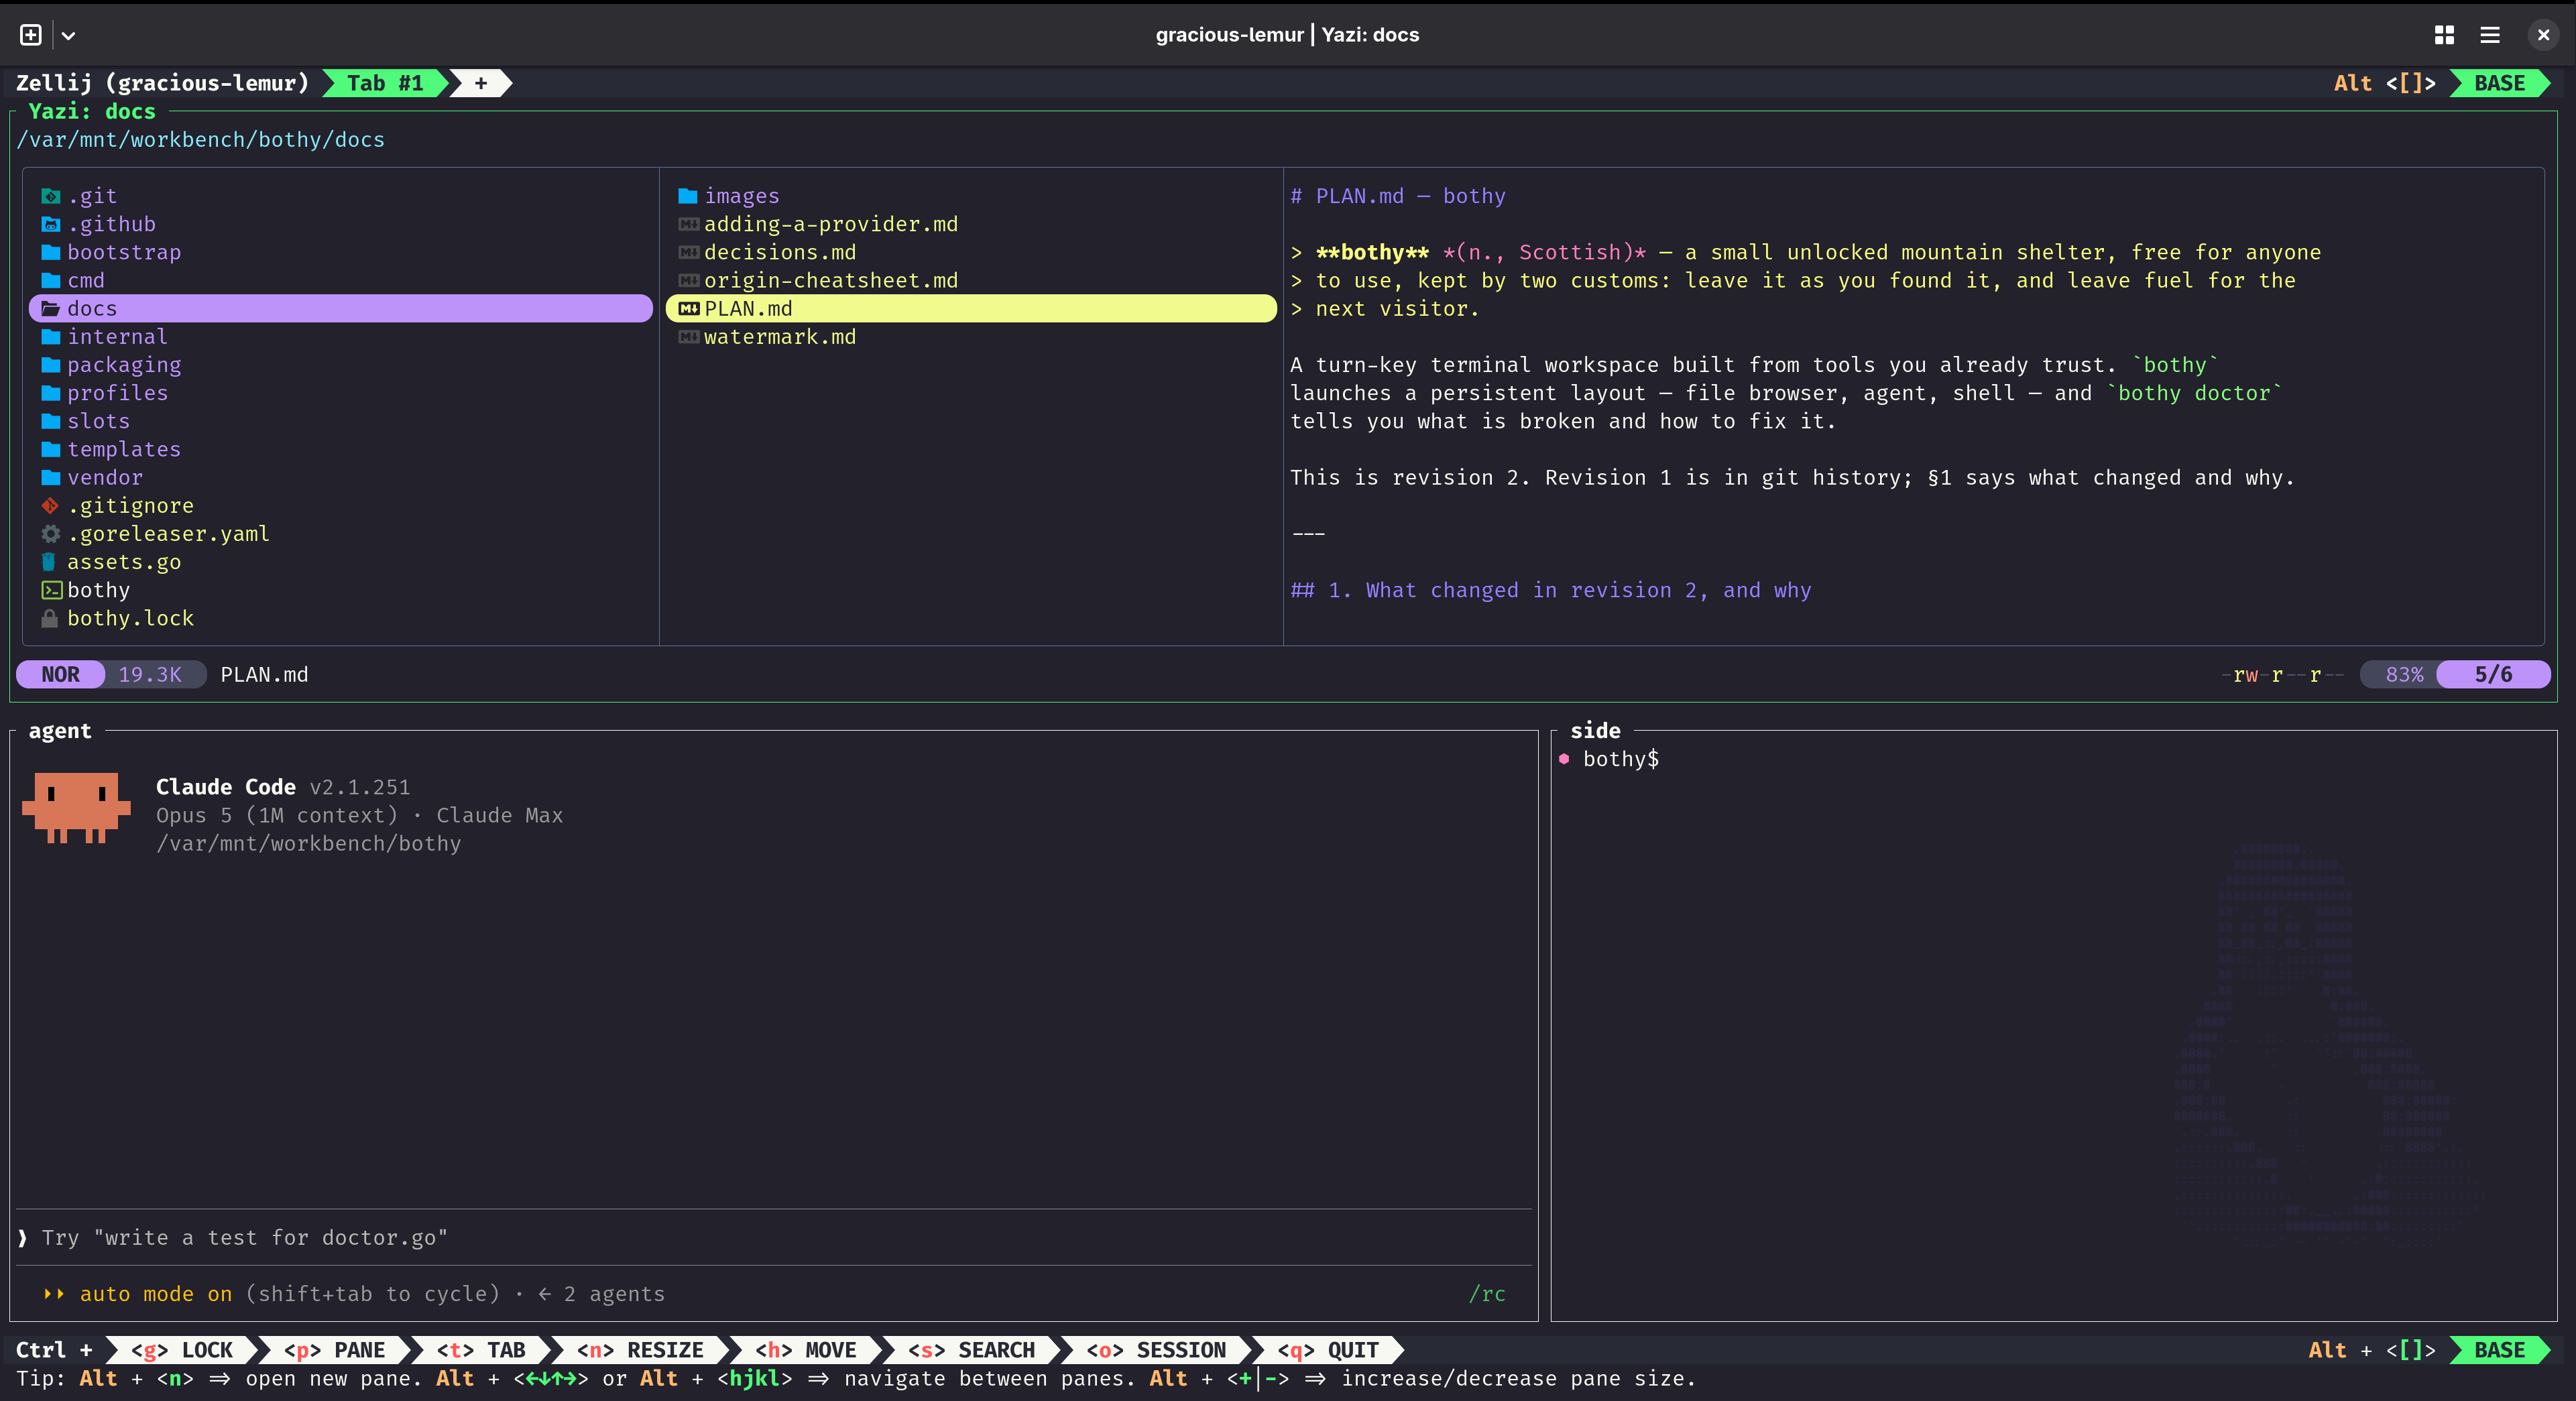The image size is (2576, 1401).
Task: Click the SESSION button in the status bar
Action: click(x=1156, y=1350)
